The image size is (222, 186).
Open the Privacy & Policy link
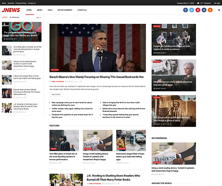coord(21,3)
